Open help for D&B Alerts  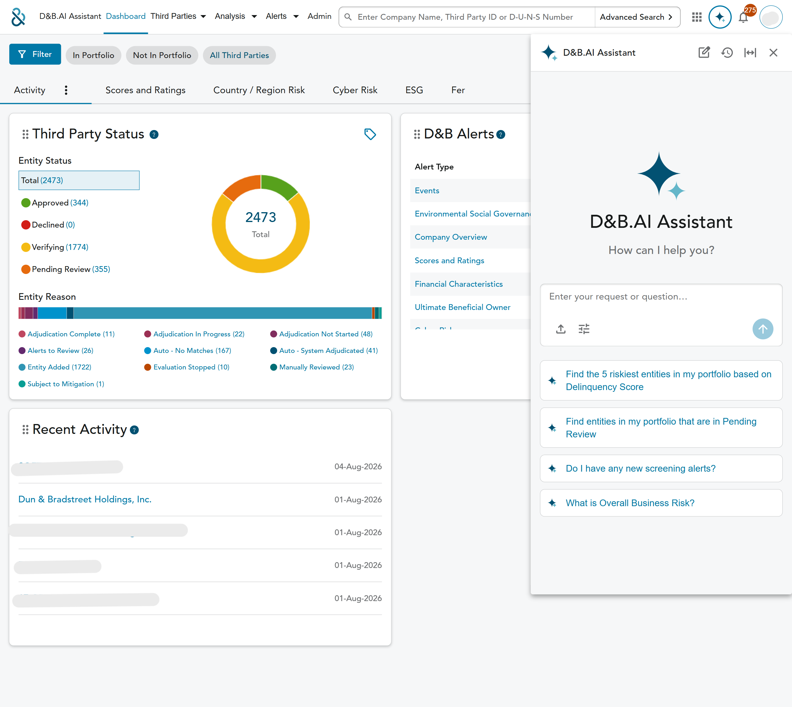coord(501,134)
